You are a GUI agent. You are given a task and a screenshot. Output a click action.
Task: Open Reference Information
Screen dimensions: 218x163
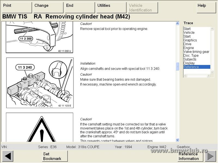click(x=189, y=156)
